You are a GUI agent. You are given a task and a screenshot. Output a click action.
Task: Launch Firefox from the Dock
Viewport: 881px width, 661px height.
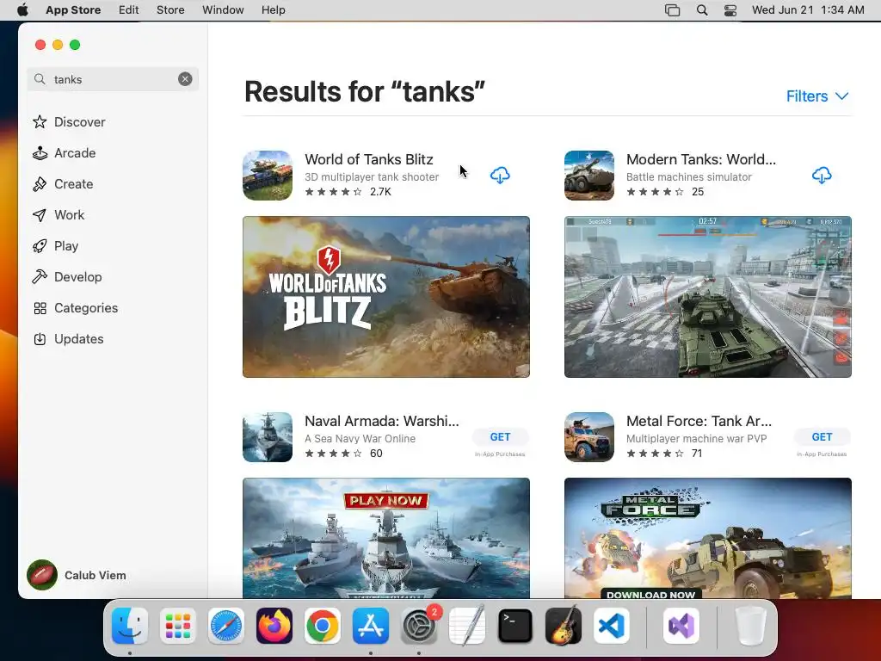pos(274,626)
